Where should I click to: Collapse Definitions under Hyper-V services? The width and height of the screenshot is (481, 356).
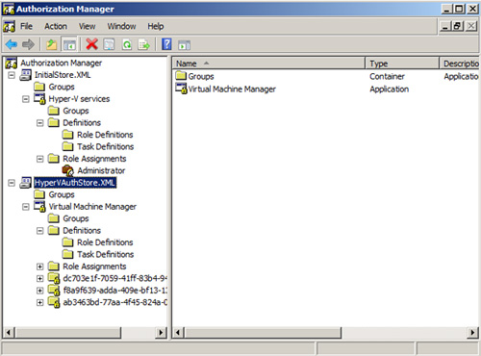point(39,123)
